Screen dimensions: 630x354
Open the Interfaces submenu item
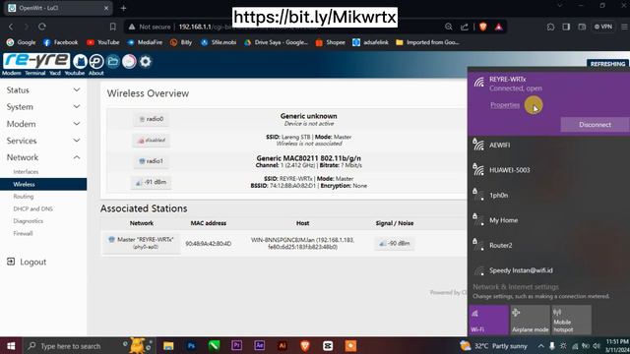(x=26, y=172)
